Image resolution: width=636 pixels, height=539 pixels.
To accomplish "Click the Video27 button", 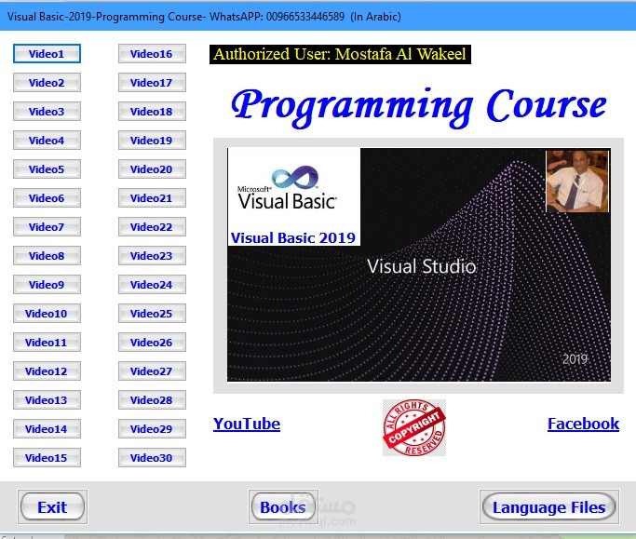I will point(152,371).
